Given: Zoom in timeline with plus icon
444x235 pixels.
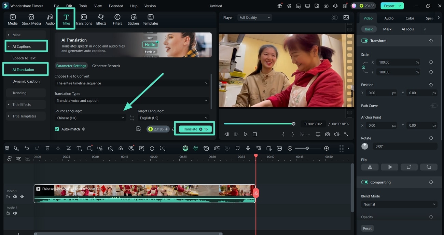Looking at the screenshot, I should 327,148.
